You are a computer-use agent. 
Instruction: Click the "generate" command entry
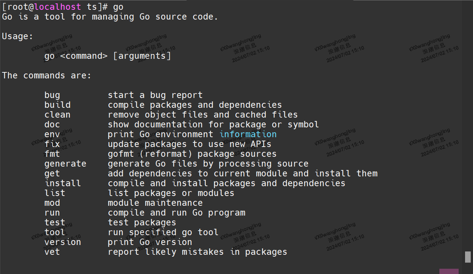click(65, 164)
